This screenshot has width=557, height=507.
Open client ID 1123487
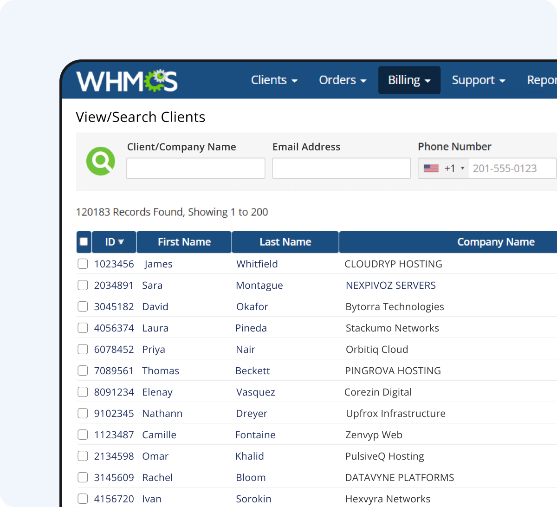114,435
